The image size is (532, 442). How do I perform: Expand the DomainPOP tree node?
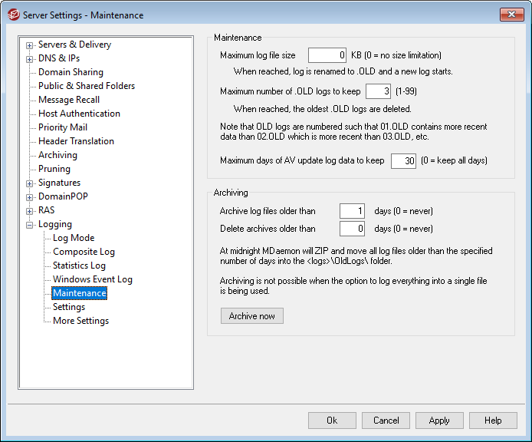point(30,196)
